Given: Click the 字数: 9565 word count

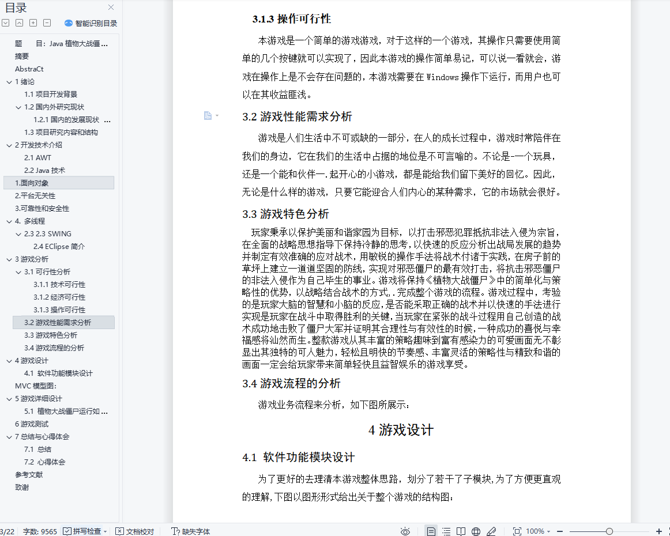Looking at the screenshot, I should point(40,531).
